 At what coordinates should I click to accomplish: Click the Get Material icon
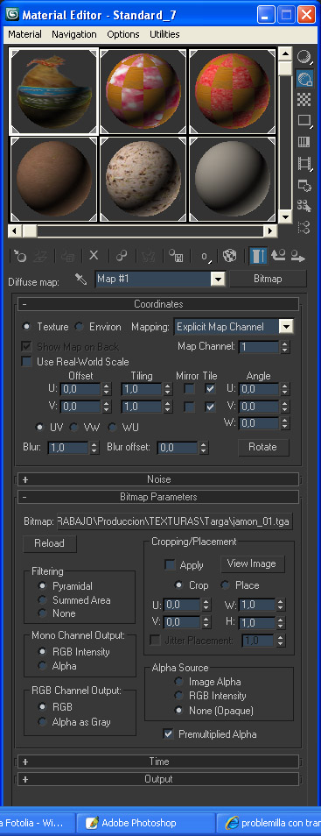tap(20, 256)
